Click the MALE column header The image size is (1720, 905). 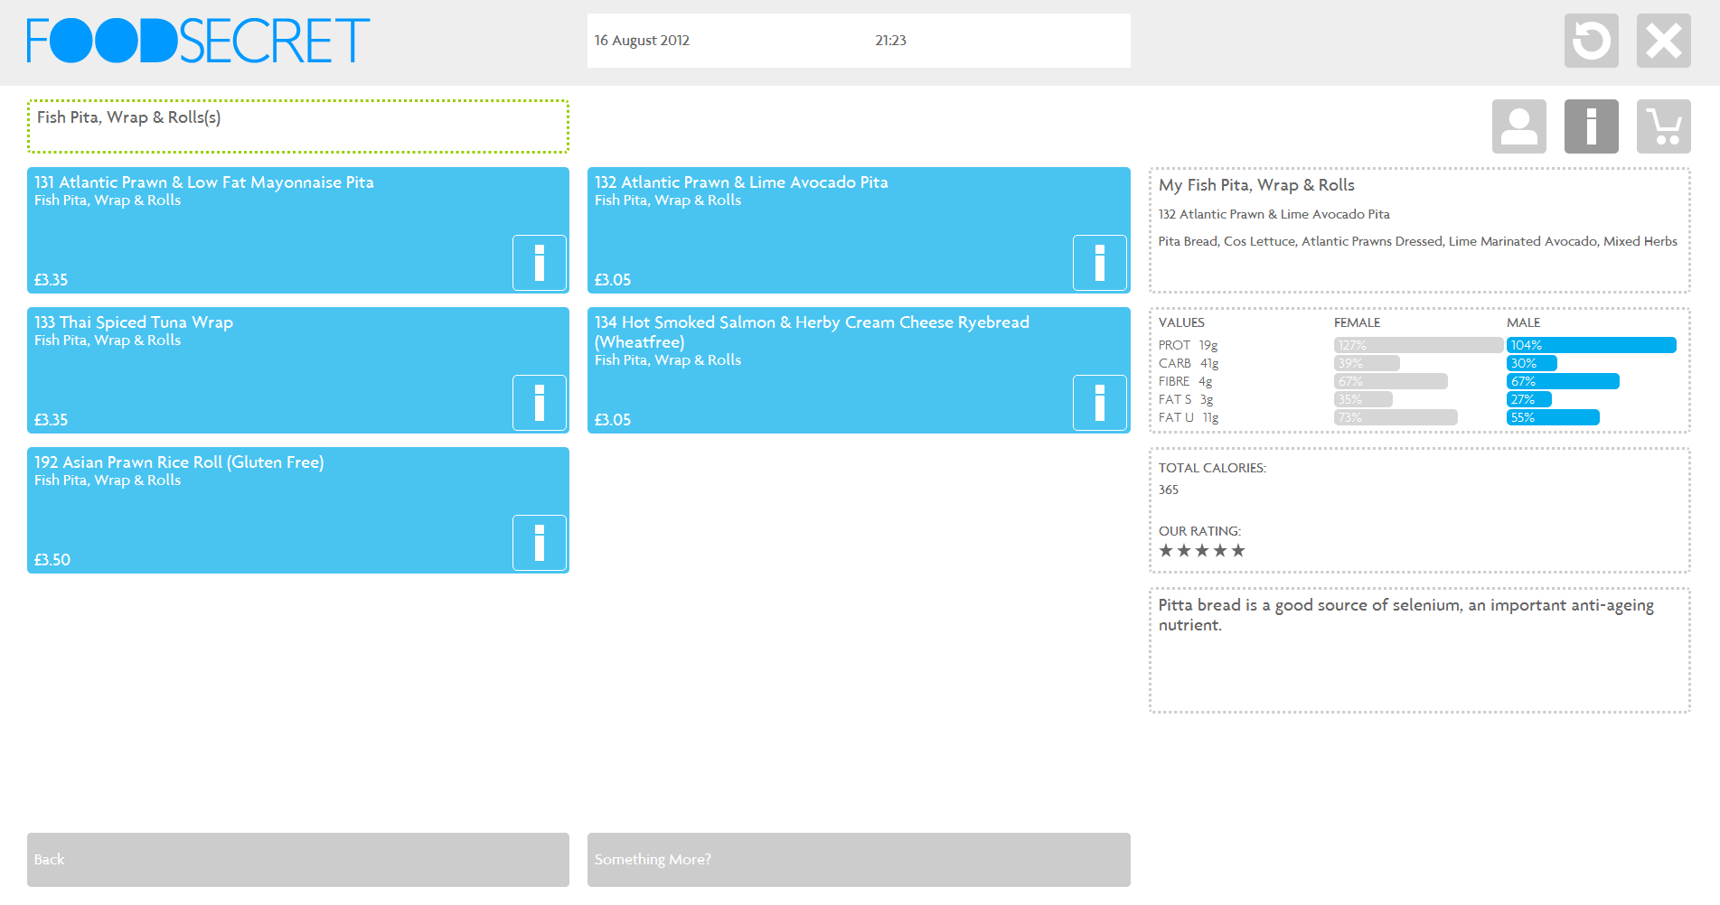coord(1523,322)
